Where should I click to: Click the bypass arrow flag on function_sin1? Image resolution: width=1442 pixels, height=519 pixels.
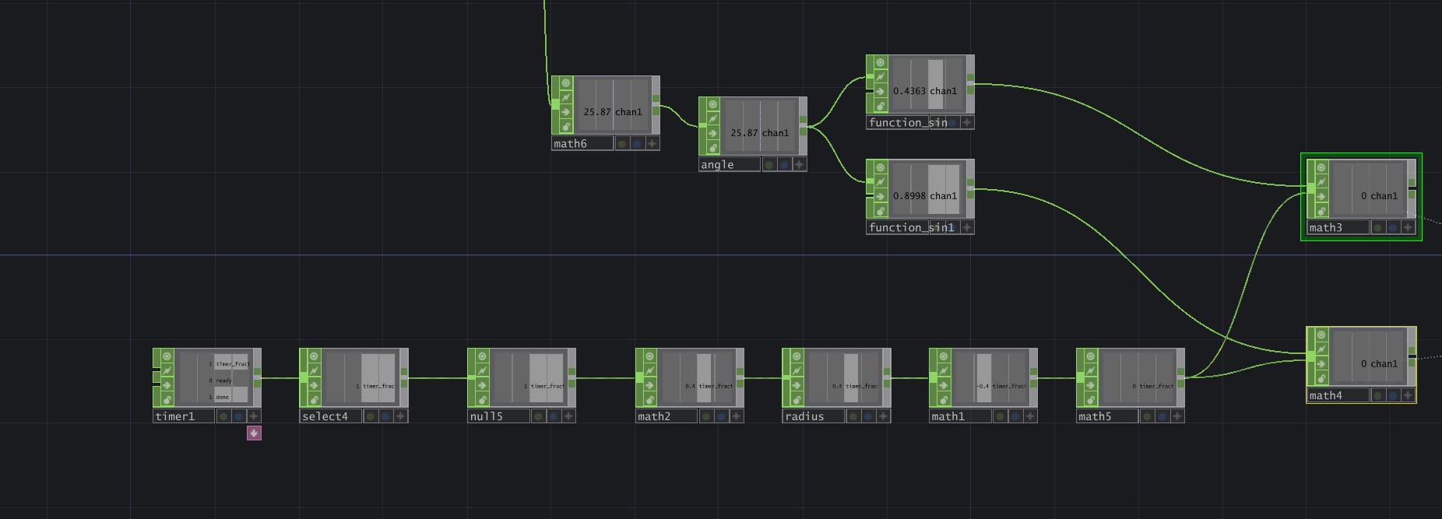[x=880, y=196]
